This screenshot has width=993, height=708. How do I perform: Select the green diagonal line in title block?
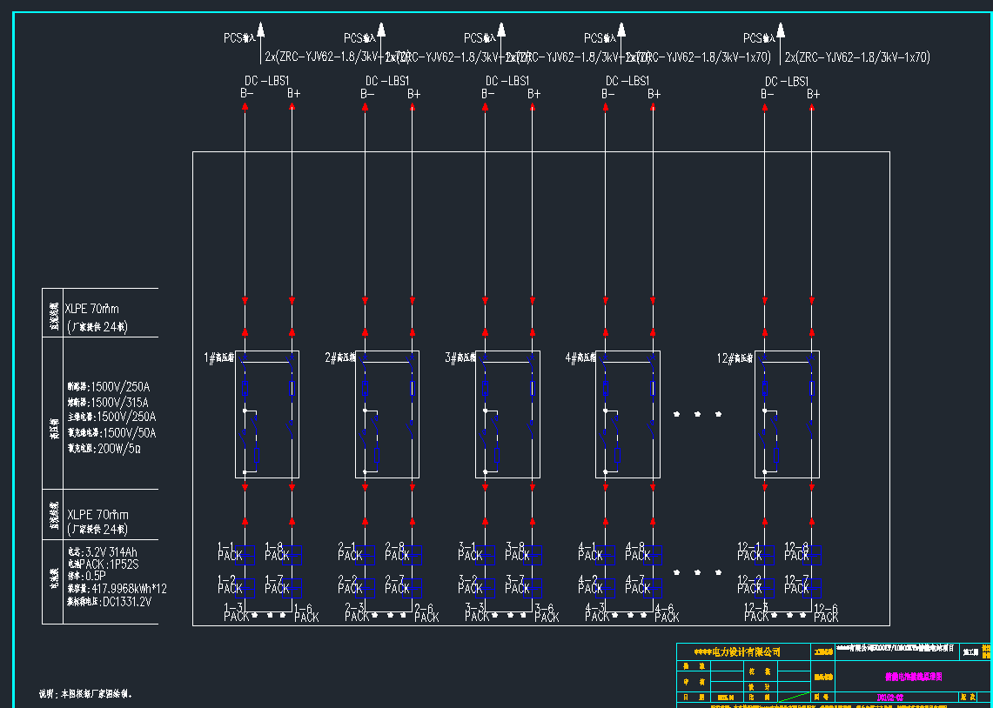point(791,696)
